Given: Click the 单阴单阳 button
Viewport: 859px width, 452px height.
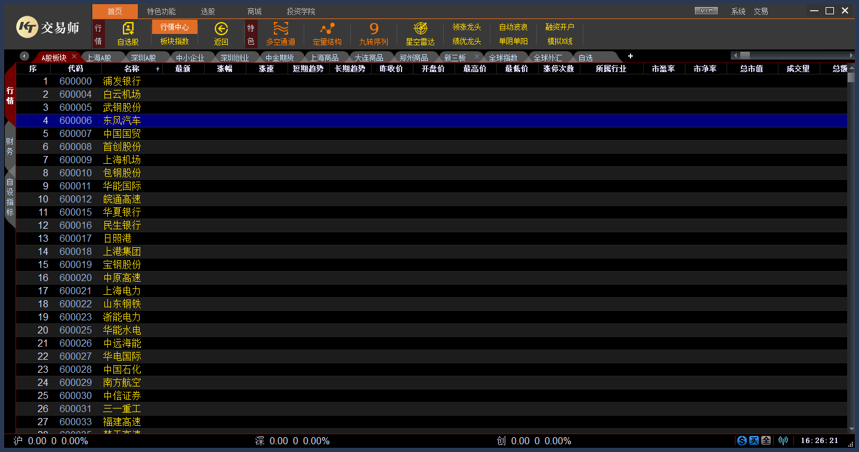Looking at the screenshot, I should pyautogui.click(x=513, y=41).
